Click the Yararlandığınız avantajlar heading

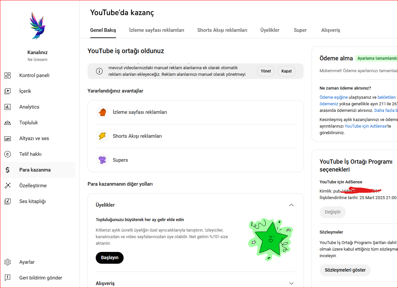[x=115, y=91]
